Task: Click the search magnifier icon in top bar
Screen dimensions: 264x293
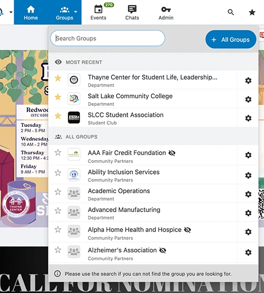Action: pos(231,12)
